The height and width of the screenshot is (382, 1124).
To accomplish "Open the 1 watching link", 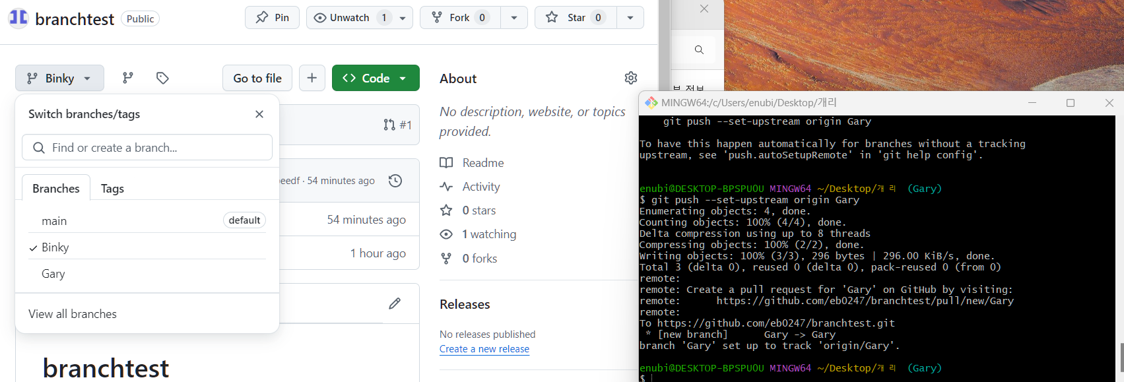I will point(478,234).
